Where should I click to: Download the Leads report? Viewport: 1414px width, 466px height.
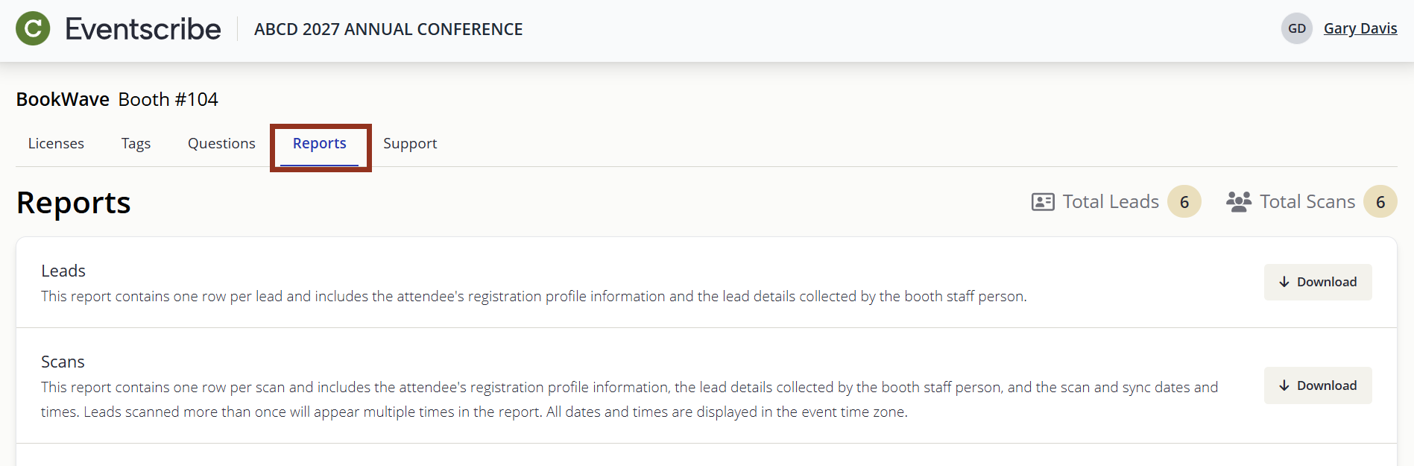(x=1318, y=282)
